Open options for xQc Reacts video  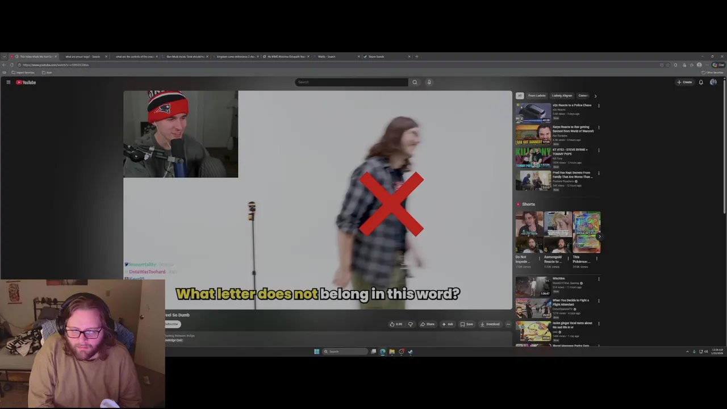tap(599, 106)
